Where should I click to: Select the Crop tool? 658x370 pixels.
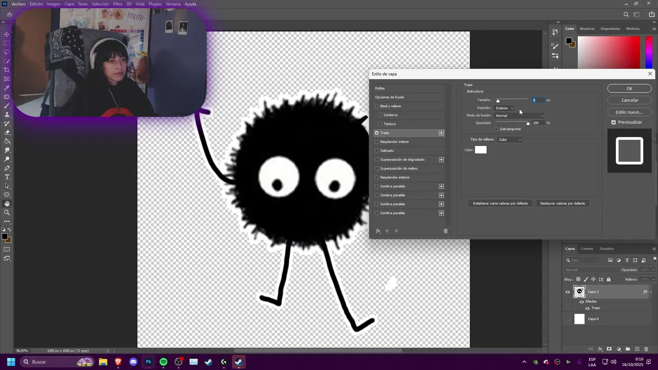click(7, 70)
